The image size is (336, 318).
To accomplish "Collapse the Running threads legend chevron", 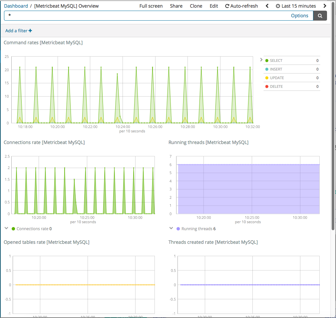I will (x=171, y=229).
